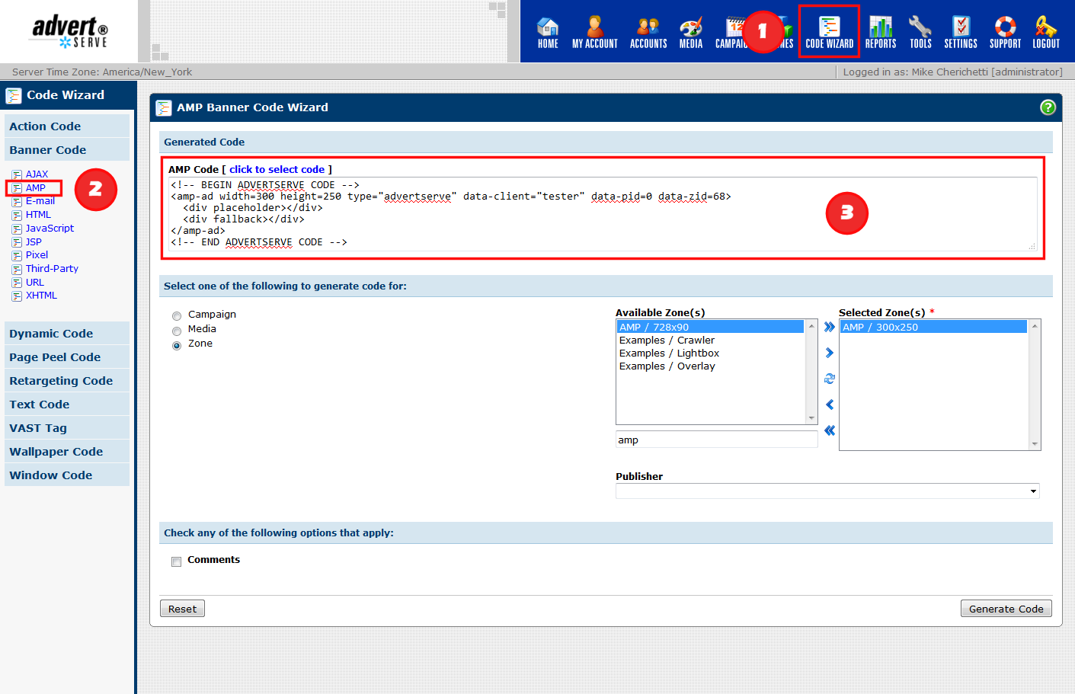Add selected zone with single right arrow

click(x=830, y=353)
